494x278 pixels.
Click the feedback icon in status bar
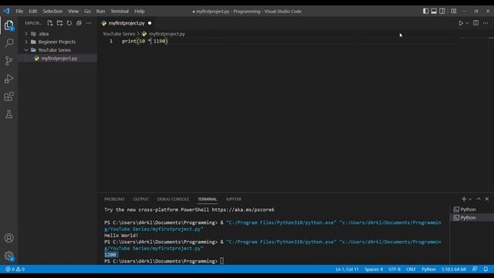coord(475,270)
